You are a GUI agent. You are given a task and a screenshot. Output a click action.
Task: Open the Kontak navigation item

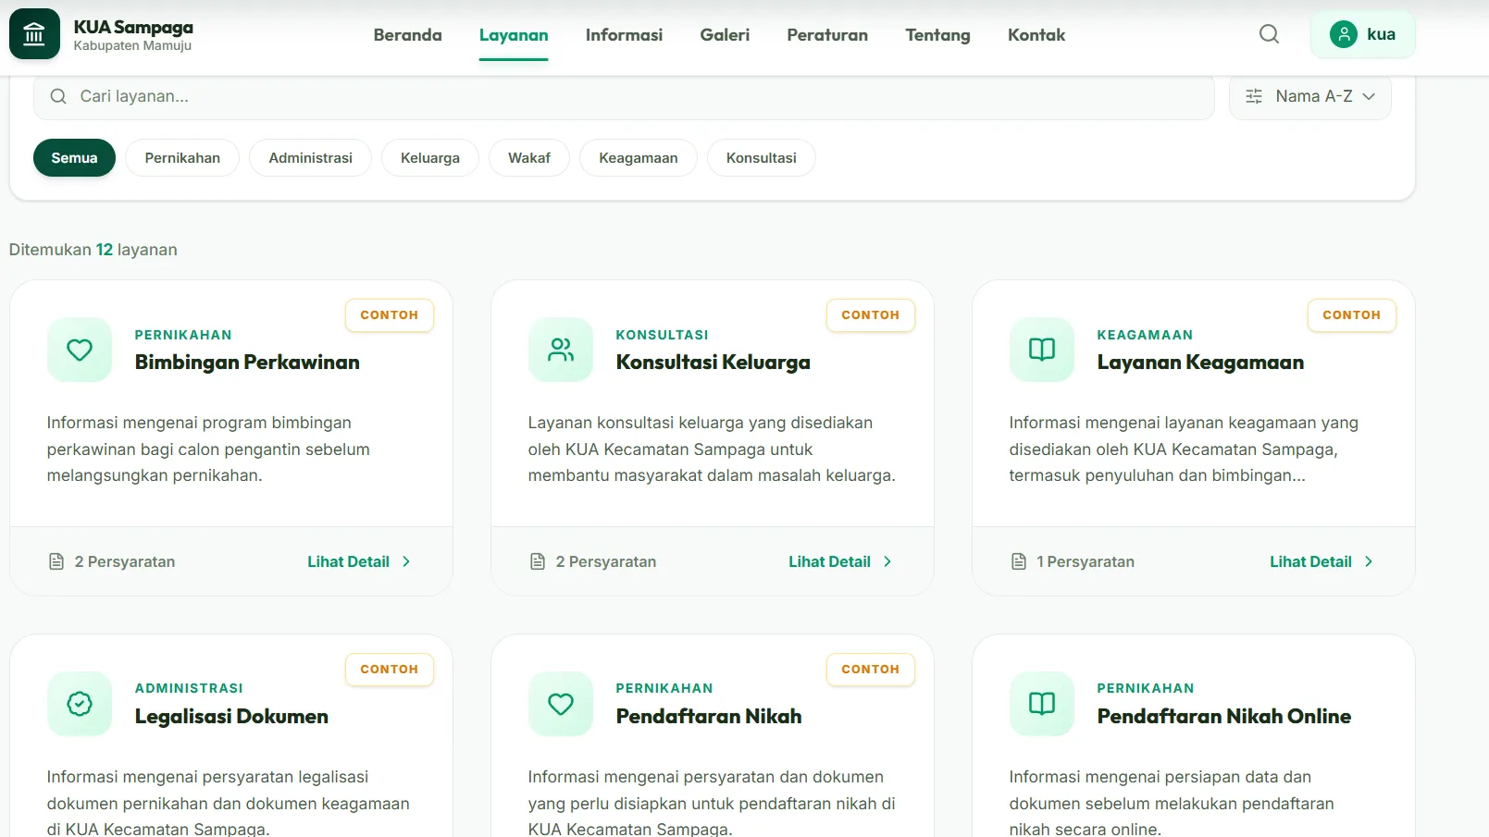click(1036, 35)
